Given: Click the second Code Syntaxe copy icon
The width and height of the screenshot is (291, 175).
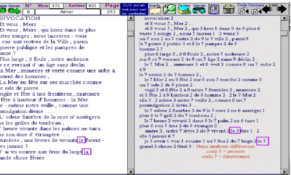Looking at the screenshot, I should [x=256, y=11].
